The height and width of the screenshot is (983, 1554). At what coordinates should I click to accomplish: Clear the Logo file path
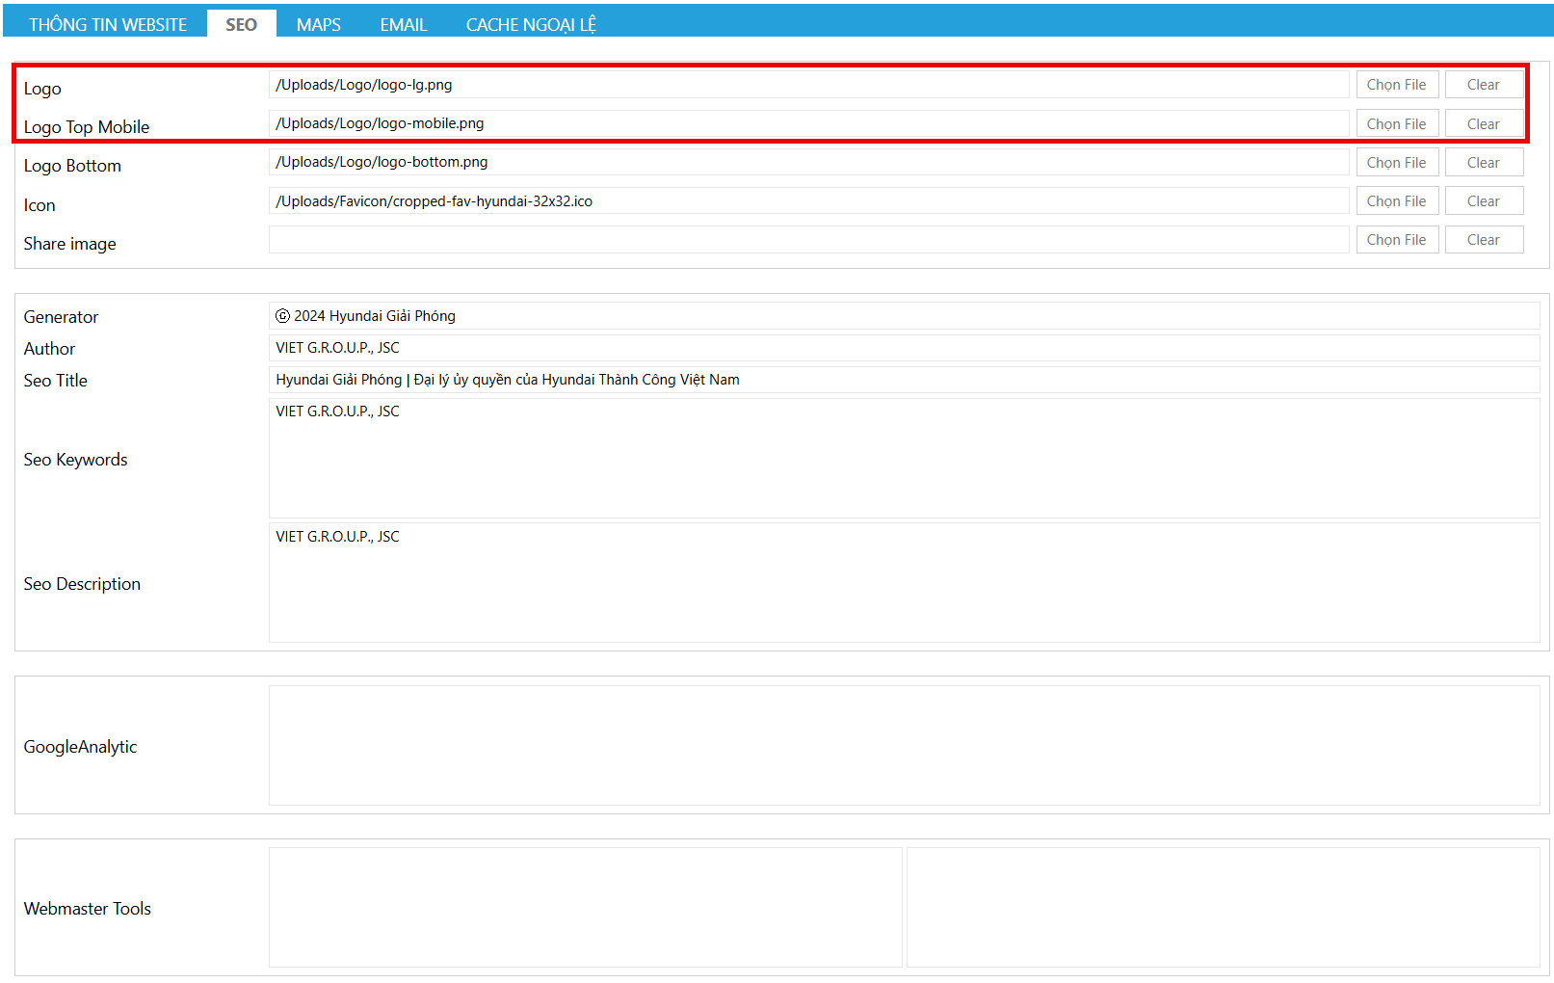coord(1483,85)
